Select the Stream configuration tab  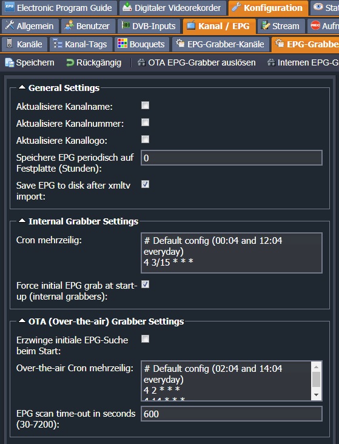click(x=281, y=26)
